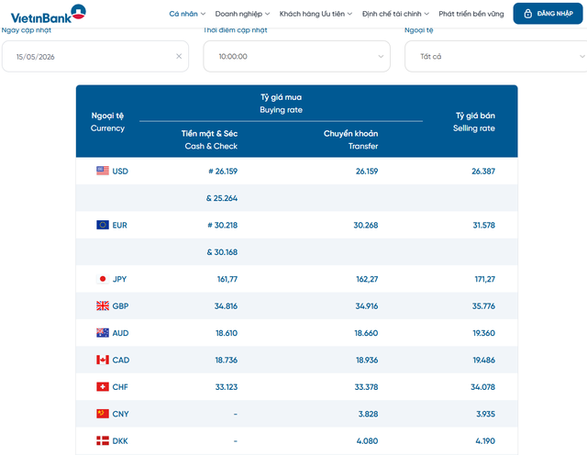Click DKK selling rate 4.190
Image resolution: width=587 pixels, height=455 pixels.
coord(485,440)
